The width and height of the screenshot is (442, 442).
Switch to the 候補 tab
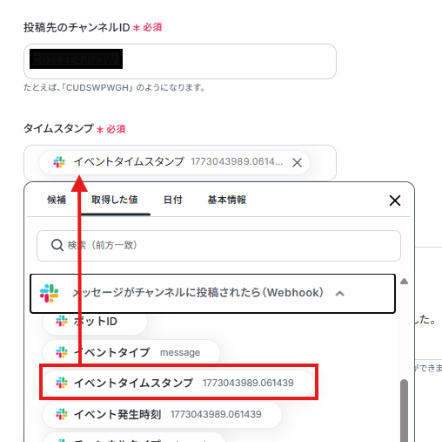pos(57,200)
